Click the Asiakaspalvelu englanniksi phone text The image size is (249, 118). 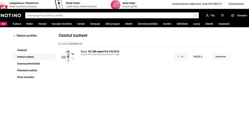click(x=197, y=4)
